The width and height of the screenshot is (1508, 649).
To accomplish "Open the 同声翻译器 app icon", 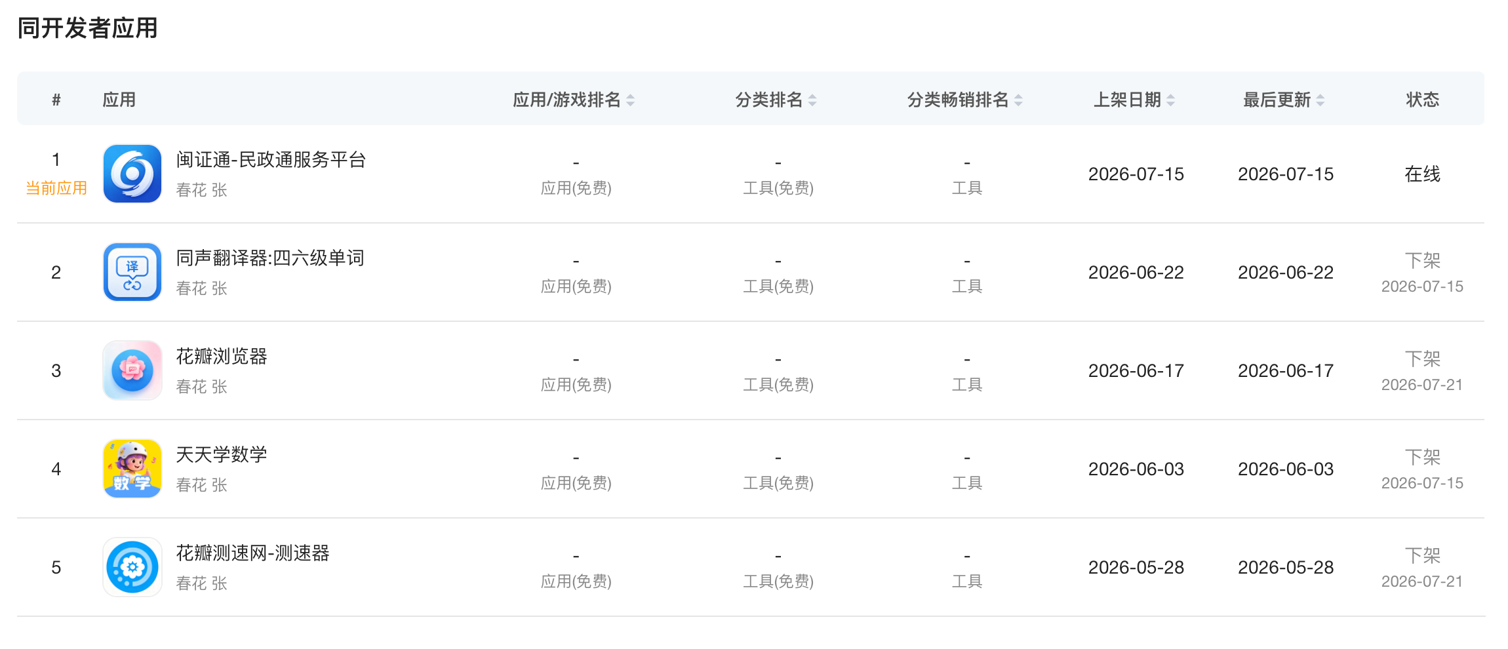I will pos(132,272).
